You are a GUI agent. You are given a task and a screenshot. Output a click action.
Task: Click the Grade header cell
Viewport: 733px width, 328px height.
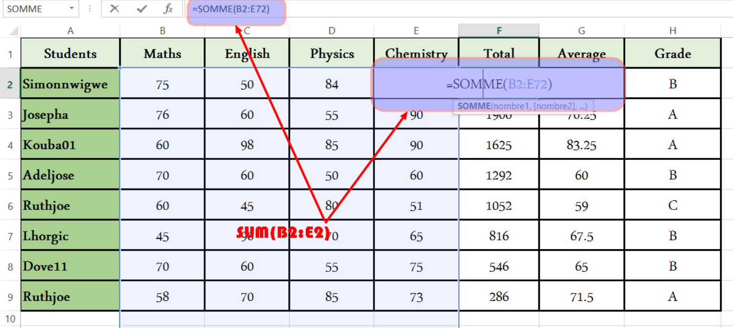coord(672,53)
